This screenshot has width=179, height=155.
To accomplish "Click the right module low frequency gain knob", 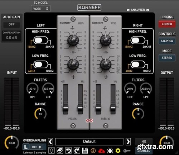I will (x=106, y=64).
